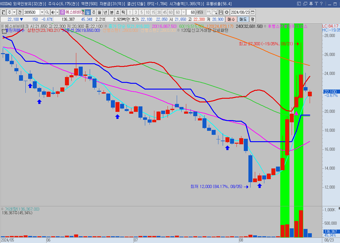
Task: Click the 3 interval button
Action: click(x=136, y=12)
